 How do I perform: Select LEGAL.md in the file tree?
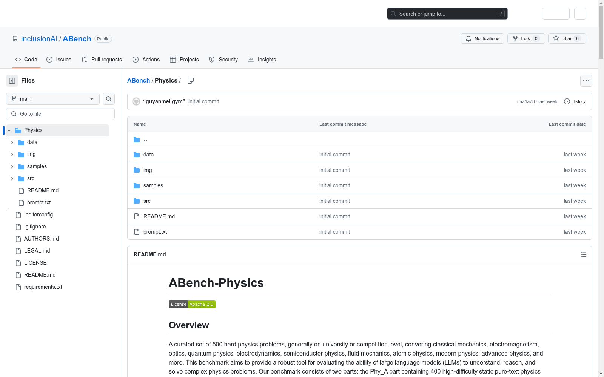pyautogui.click(x=37, y=251)
